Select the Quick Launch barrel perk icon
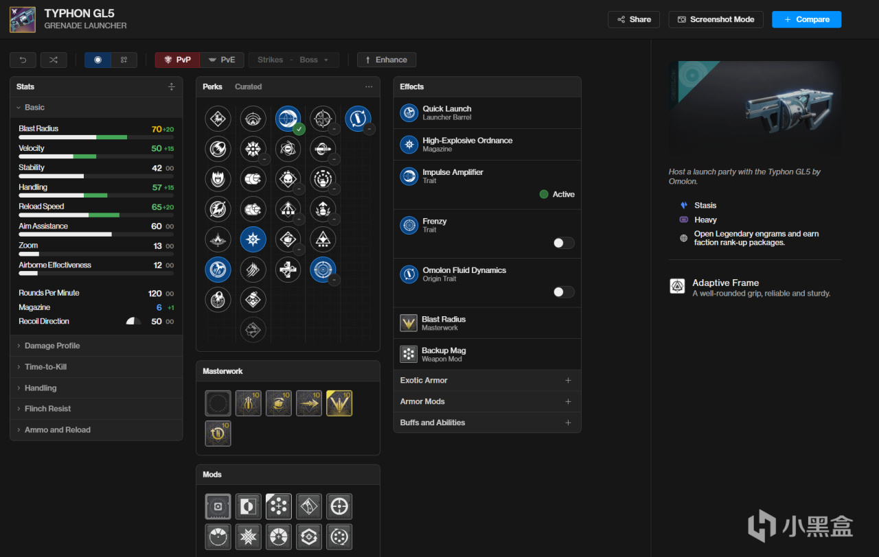Viewport: 879px width, 557px height. (x=218, y=270)
